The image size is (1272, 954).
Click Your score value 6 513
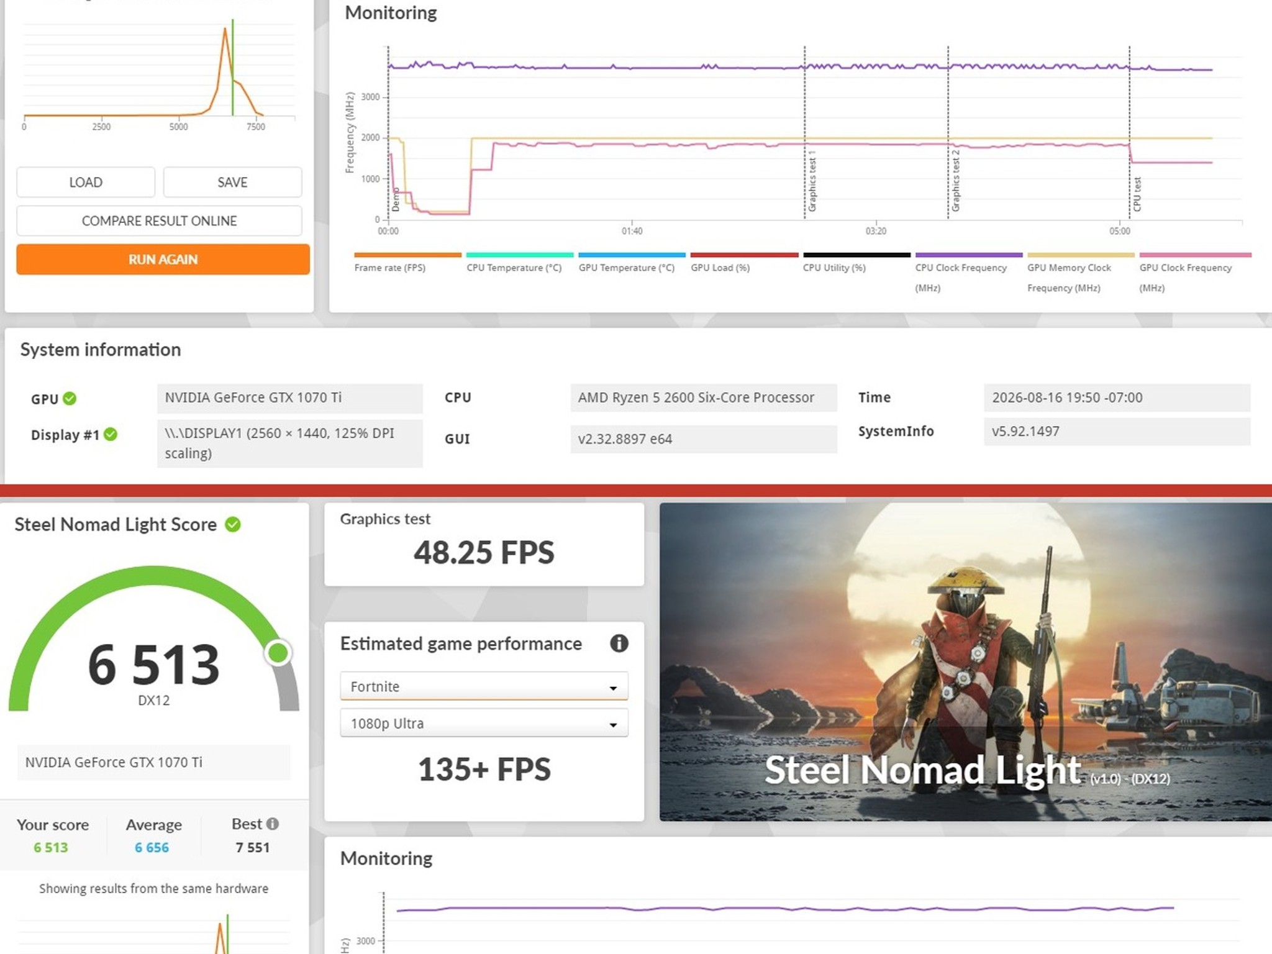pos(51,848)
